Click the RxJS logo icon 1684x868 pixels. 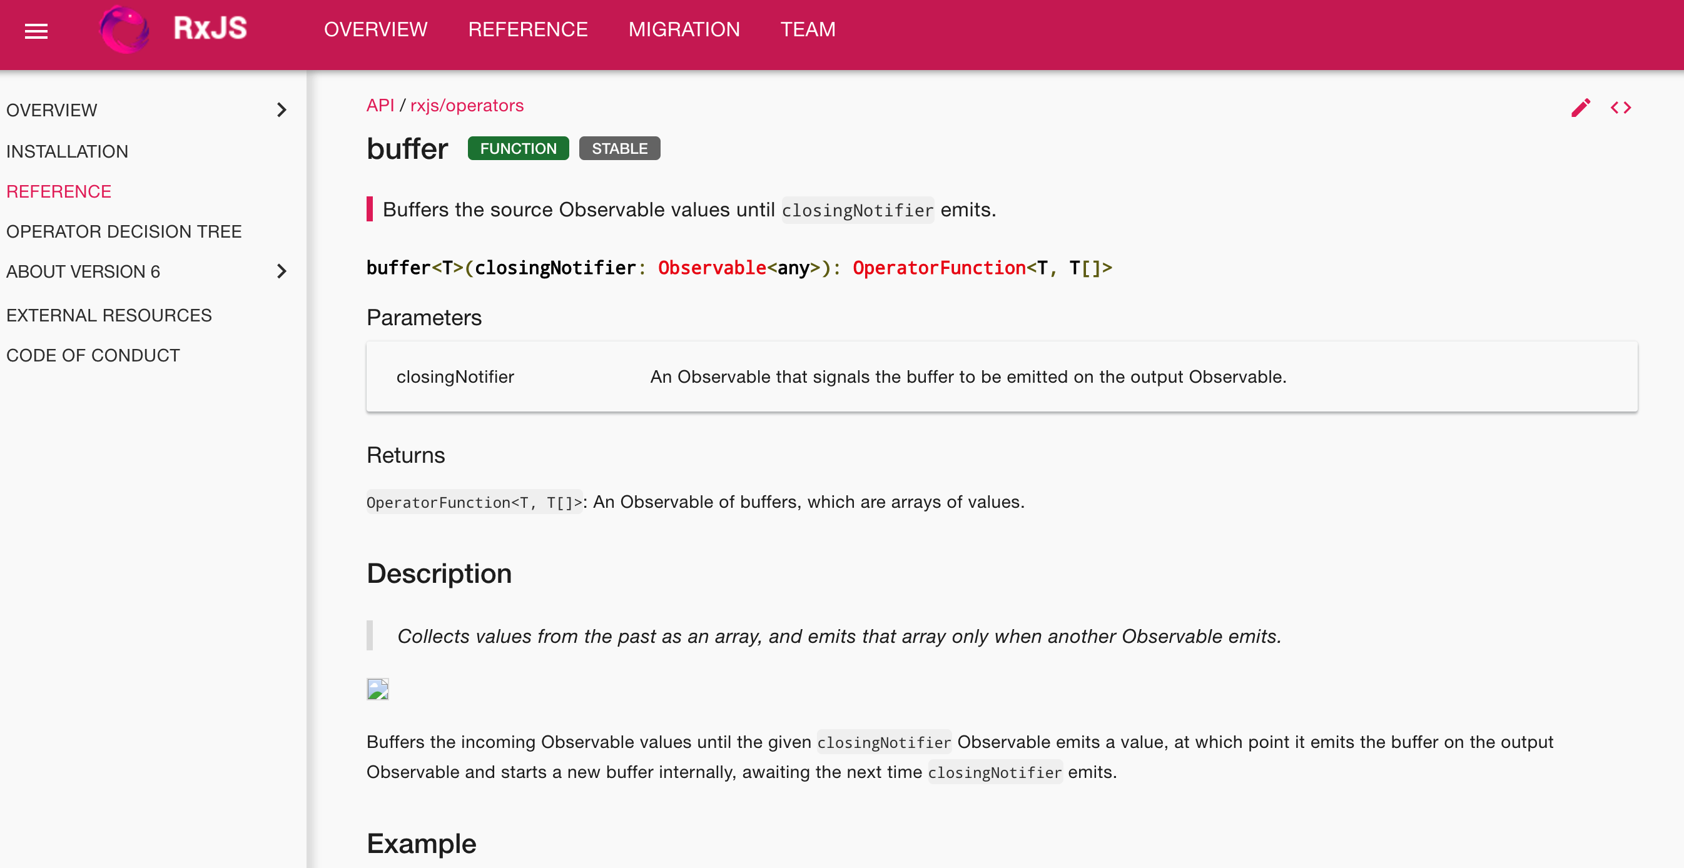pos(124,29)
